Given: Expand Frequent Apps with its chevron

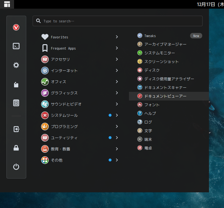Looking at the screenshot, I should click(117, 48).
